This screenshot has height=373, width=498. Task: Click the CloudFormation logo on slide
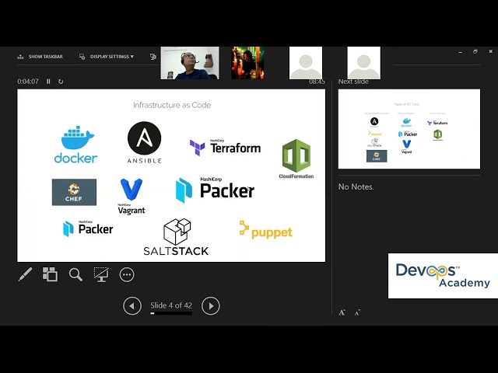(296, 159)
